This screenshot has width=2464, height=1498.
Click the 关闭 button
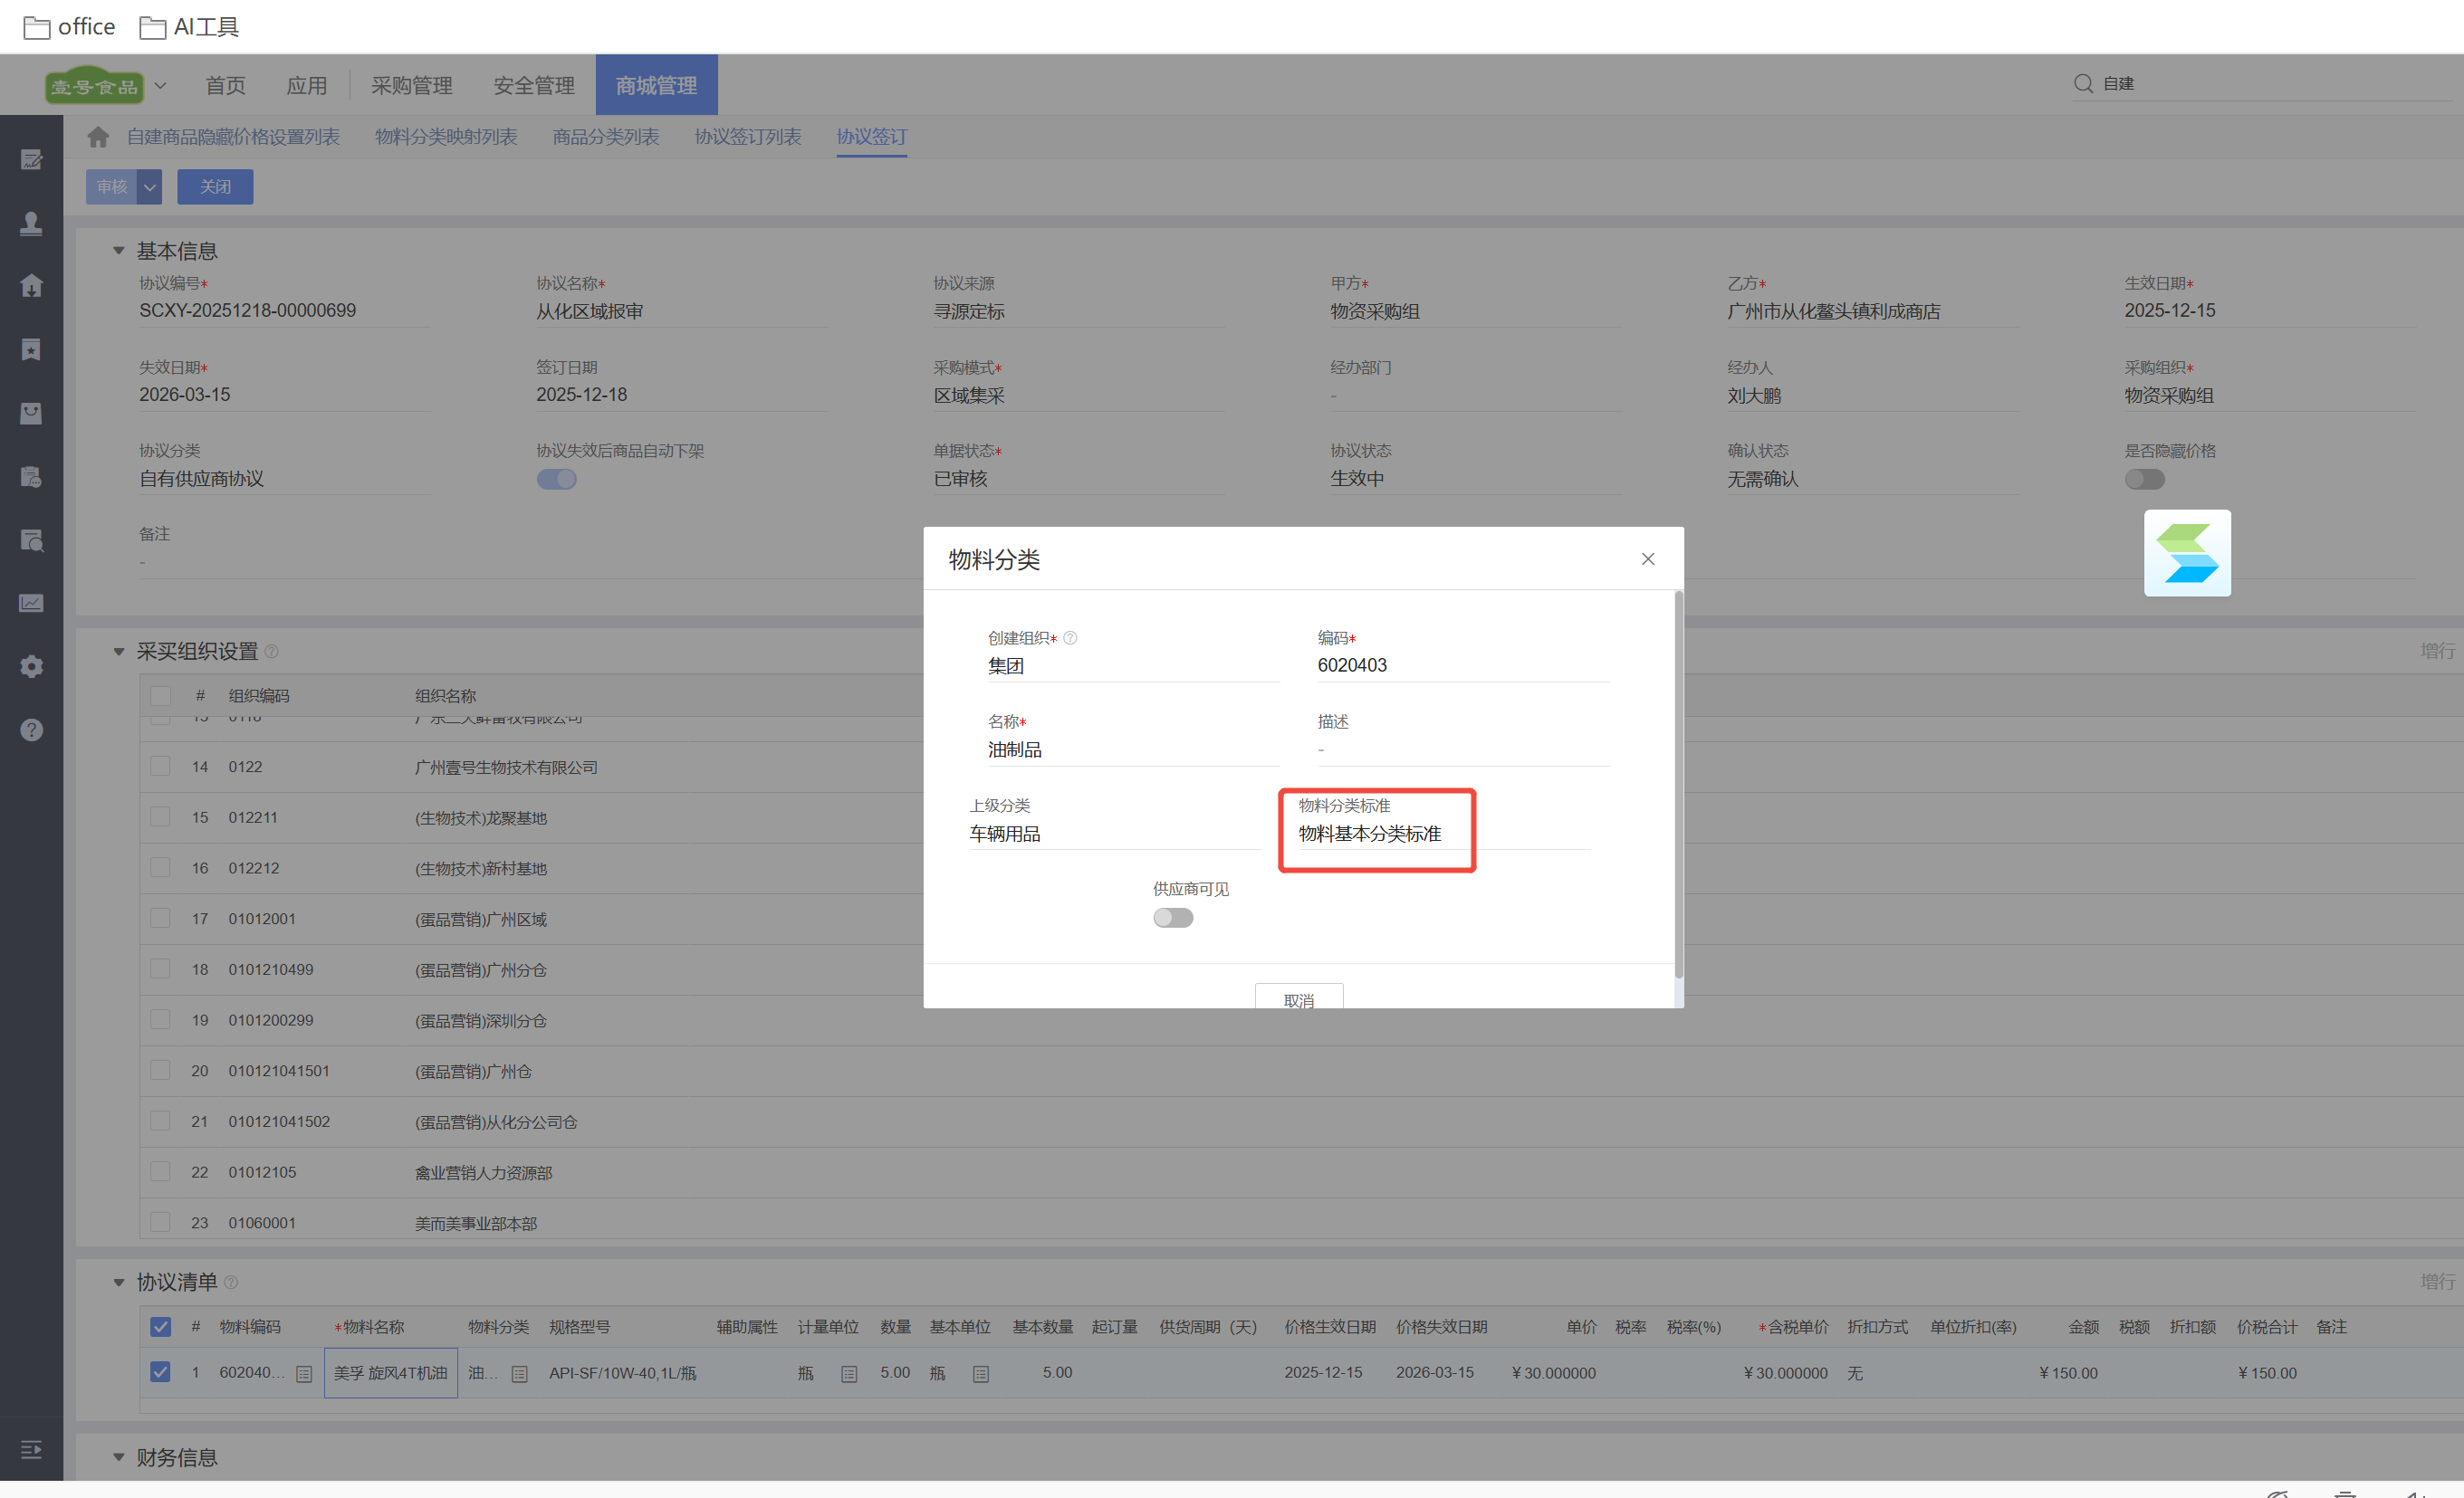[215, 186]
